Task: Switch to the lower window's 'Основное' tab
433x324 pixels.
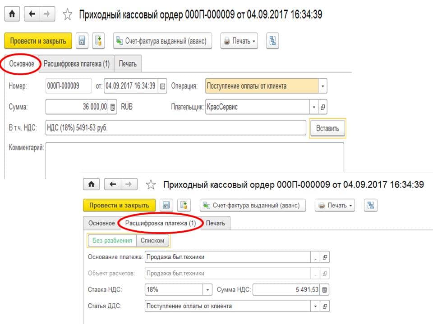Action: pos(101,223)
